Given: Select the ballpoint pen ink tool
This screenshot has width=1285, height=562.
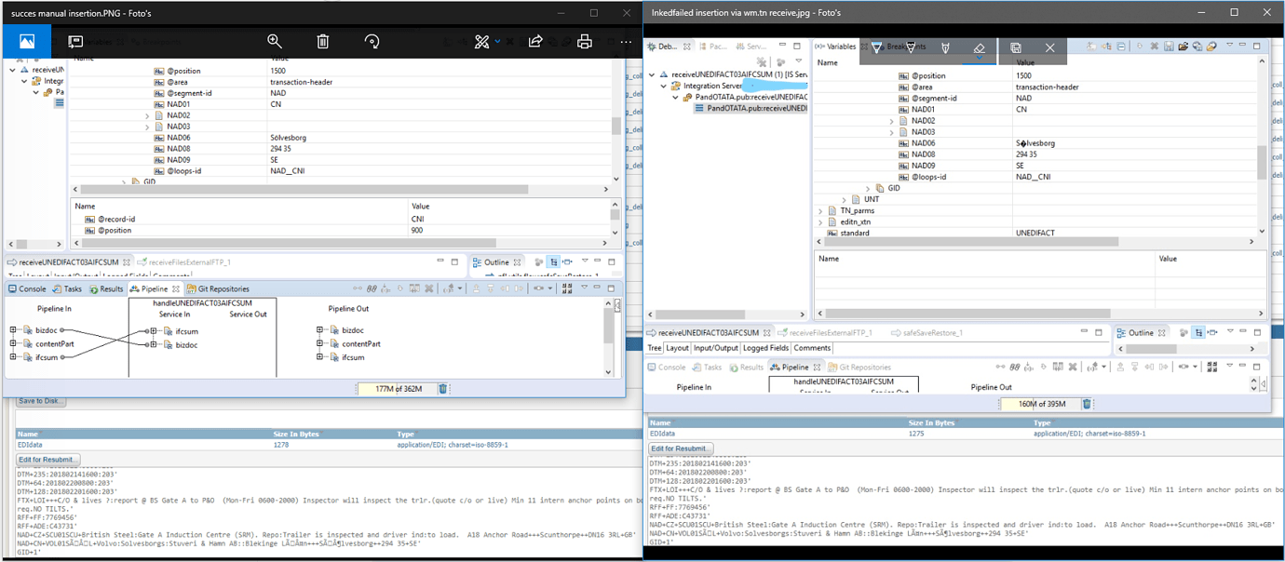Looking at the screenshot, I should [876, 47].
